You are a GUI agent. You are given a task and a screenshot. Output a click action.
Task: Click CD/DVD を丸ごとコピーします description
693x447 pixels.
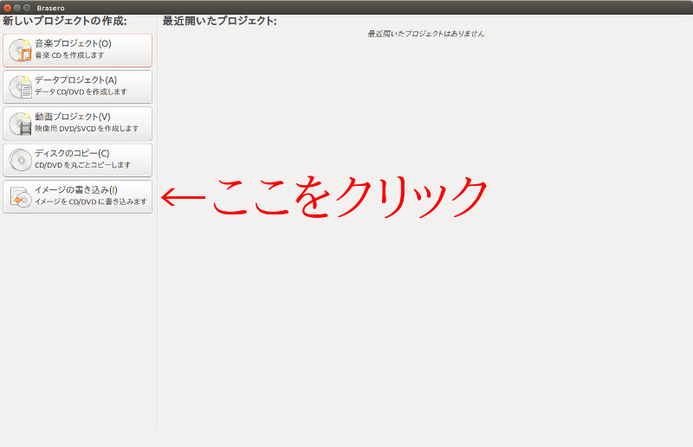click(82, 165)
